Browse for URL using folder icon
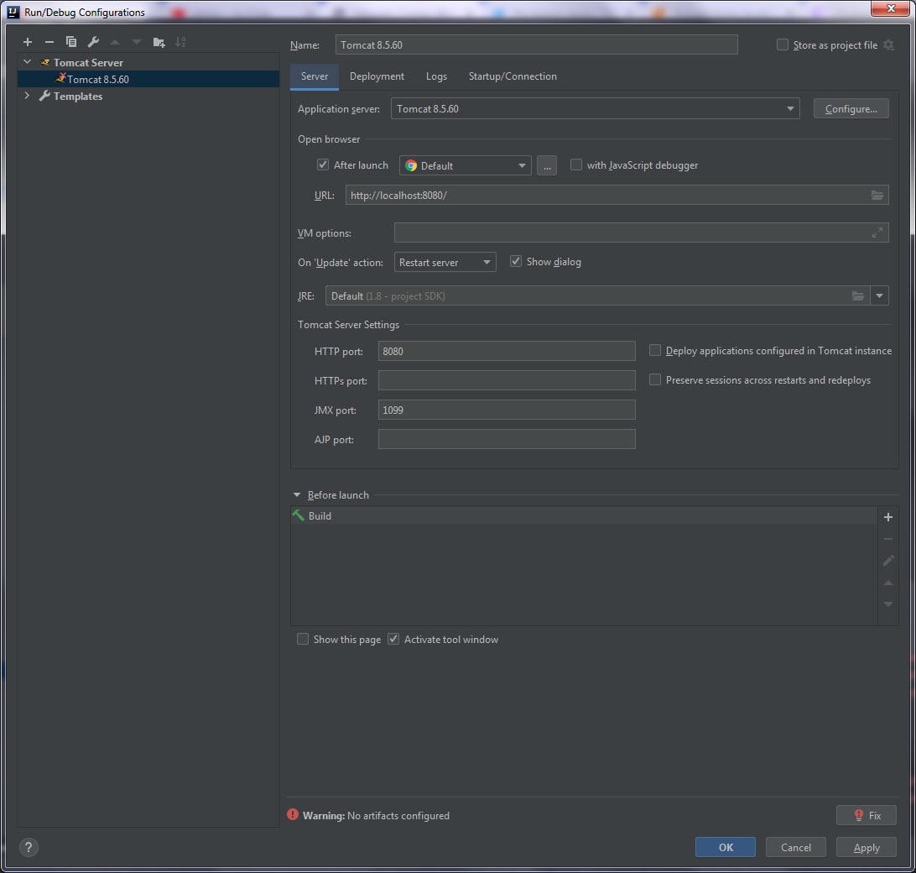 coord(877,196)
